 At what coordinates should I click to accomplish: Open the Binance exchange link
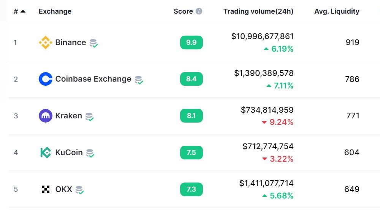tap(71, 43)
